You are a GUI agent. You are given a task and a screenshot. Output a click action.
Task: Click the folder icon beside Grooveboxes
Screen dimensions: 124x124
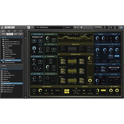[x=4, y=50]
